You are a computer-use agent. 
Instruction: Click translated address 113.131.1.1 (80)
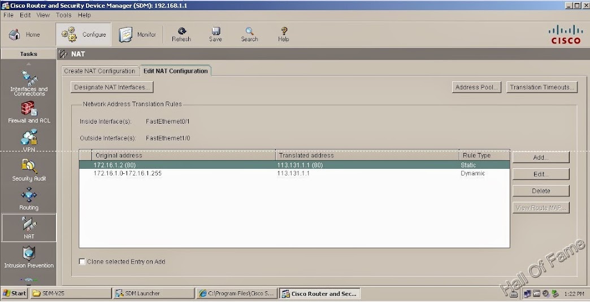[x=300, y=165]
